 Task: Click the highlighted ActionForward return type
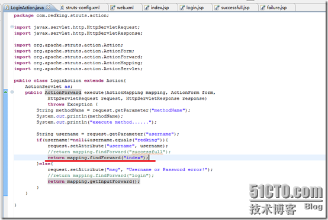point(63,93)
